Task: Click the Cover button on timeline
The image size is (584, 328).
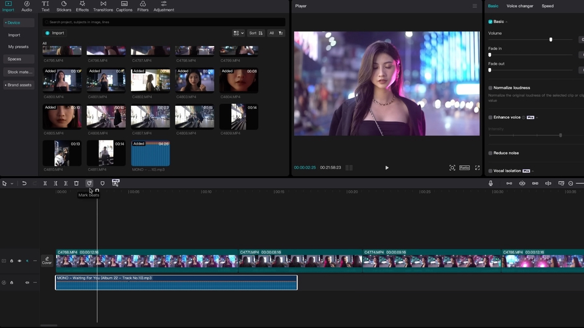Action: 47,261
